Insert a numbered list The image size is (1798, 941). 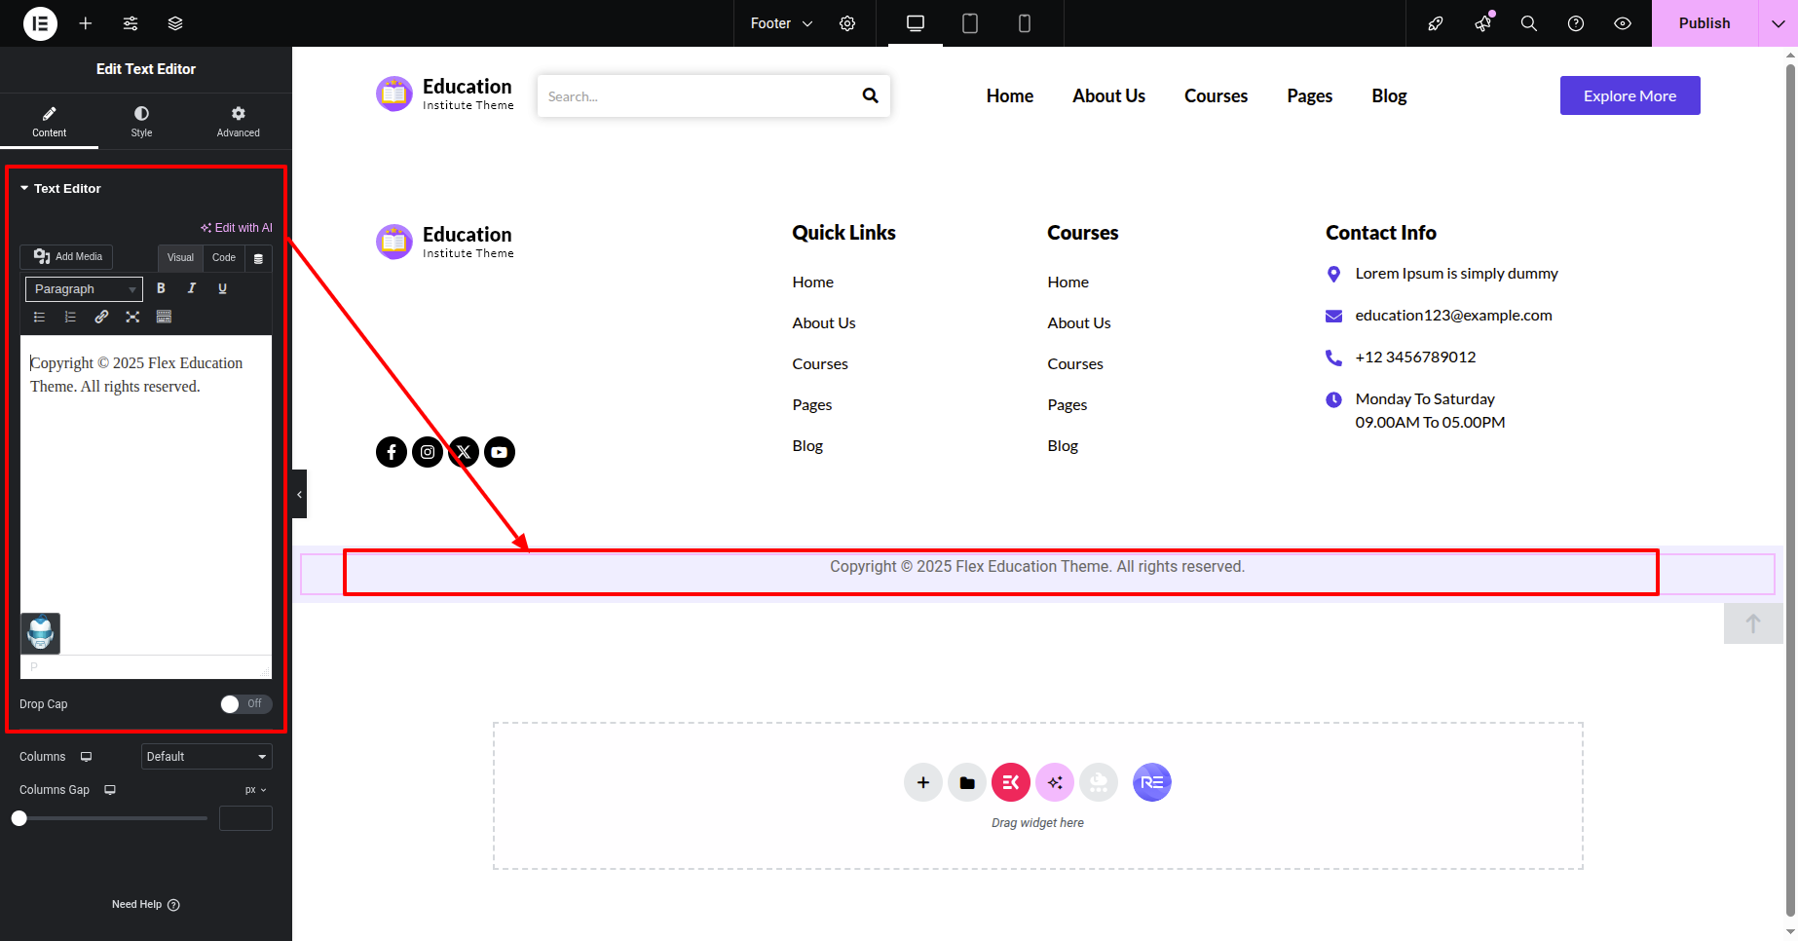[70, 317]
